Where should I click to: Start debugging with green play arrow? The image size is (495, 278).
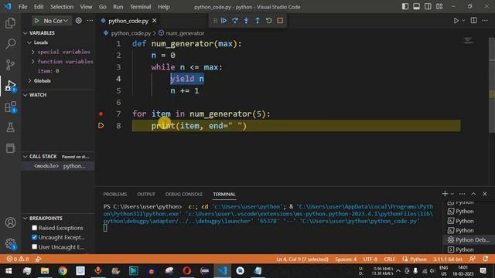[36, 21]
